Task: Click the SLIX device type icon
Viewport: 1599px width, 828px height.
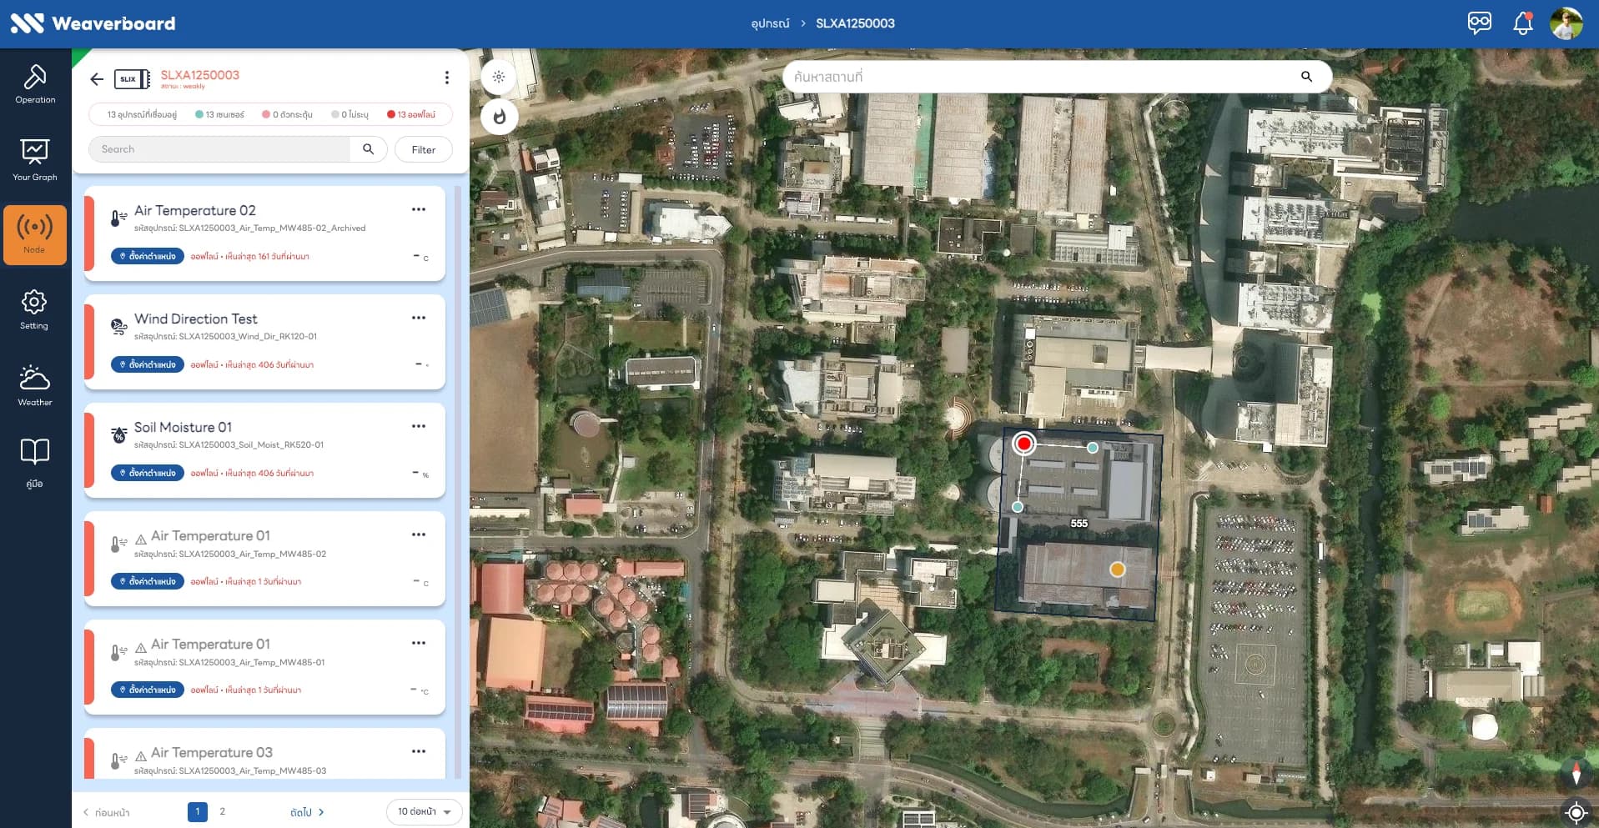Action: coord(132,79)
